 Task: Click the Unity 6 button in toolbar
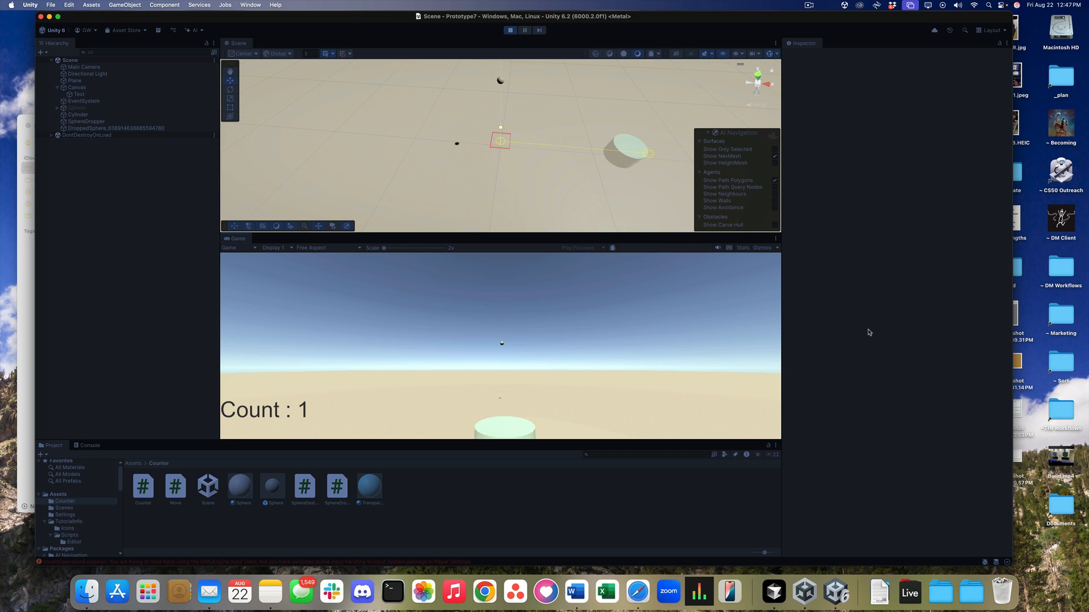click(52, 30)
